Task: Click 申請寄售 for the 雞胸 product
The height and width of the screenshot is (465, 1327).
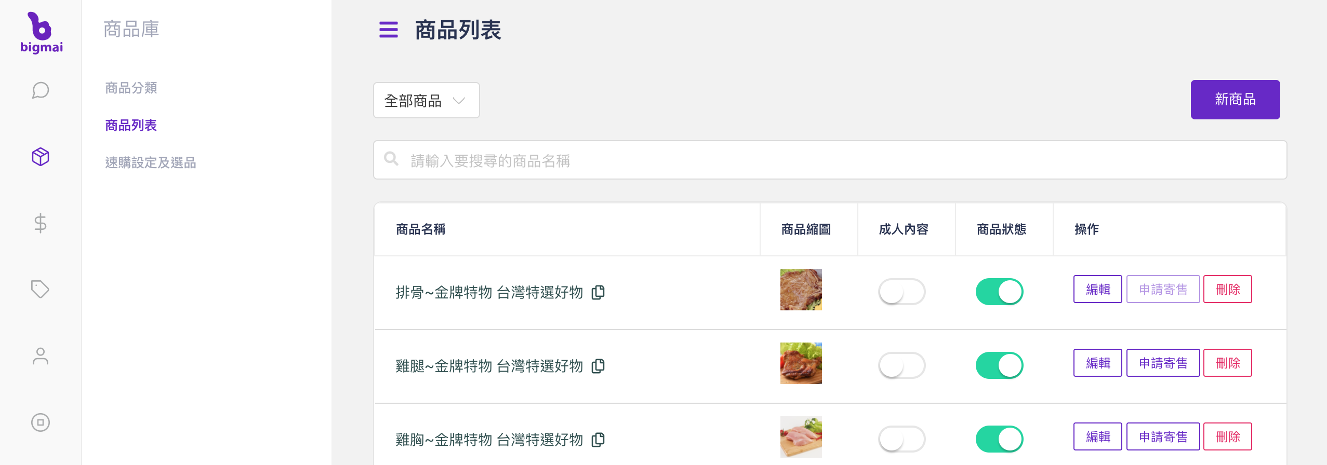Action: coord(1163,436)
